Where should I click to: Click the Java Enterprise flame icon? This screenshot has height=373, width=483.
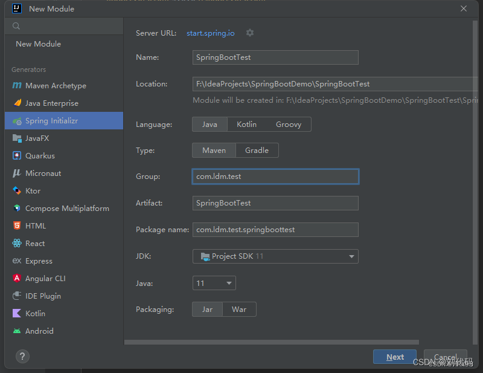[18, 103]
